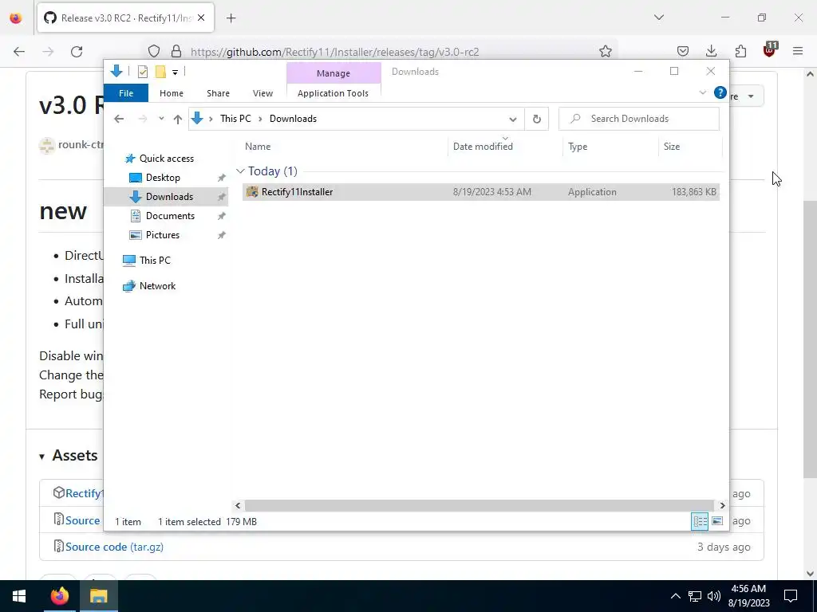Collapse the Assets section triangle

(x=41, y=457)
